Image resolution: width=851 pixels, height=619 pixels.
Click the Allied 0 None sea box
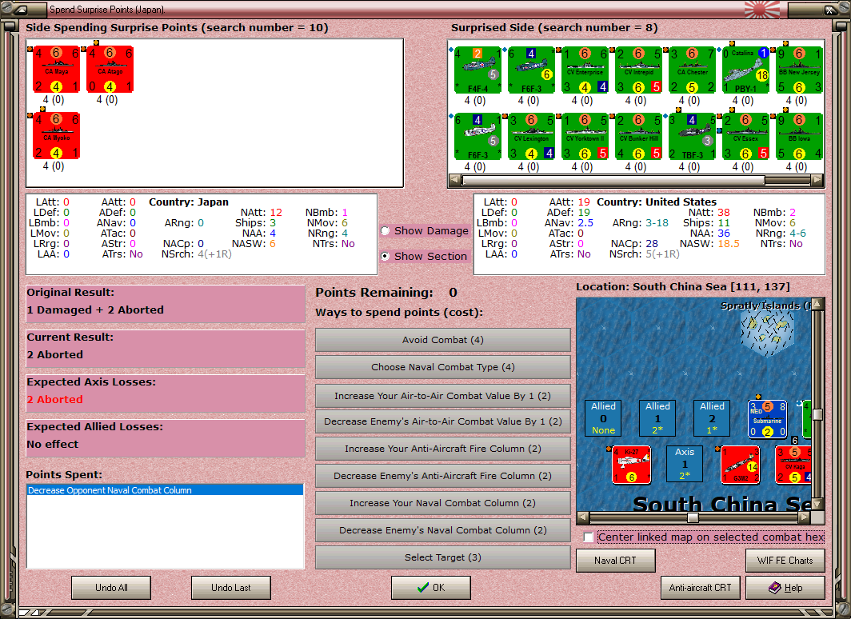604,418
